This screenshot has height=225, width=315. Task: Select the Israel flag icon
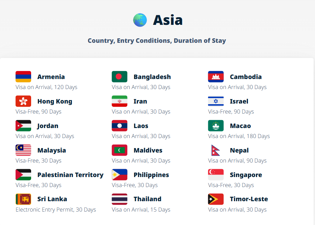(216, 101)
